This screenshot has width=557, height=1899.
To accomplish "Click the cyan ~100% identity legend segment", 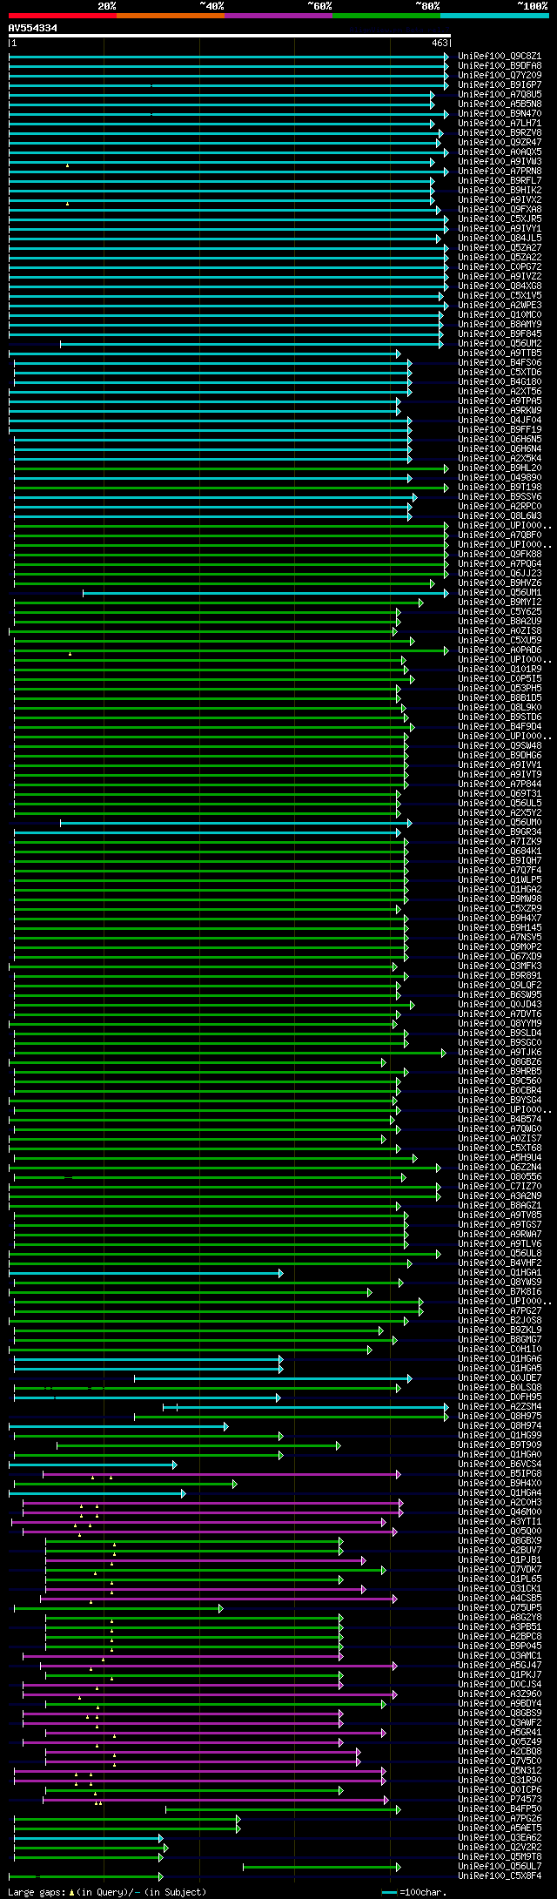I will [494, 16].
